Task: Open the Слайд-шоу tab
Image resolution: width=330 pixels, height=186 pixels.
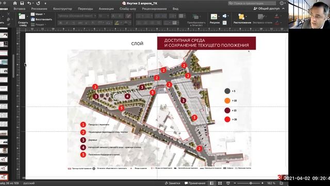Action: (x=128, y=9)
